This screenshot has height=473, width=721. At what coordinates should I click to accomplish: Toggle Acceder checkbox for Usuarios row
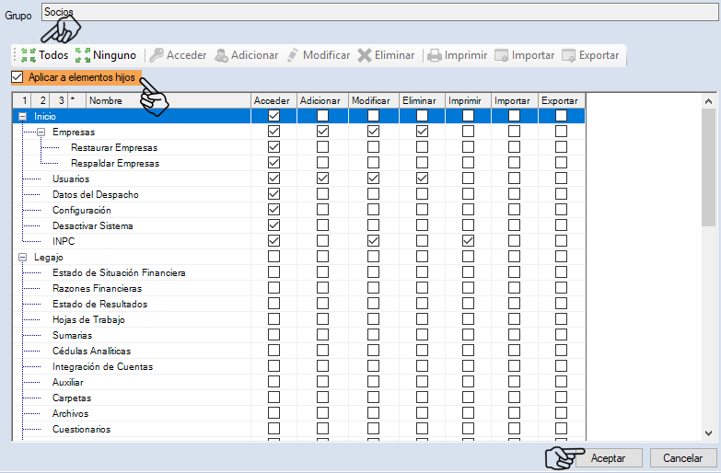click(x=273, y=179)
